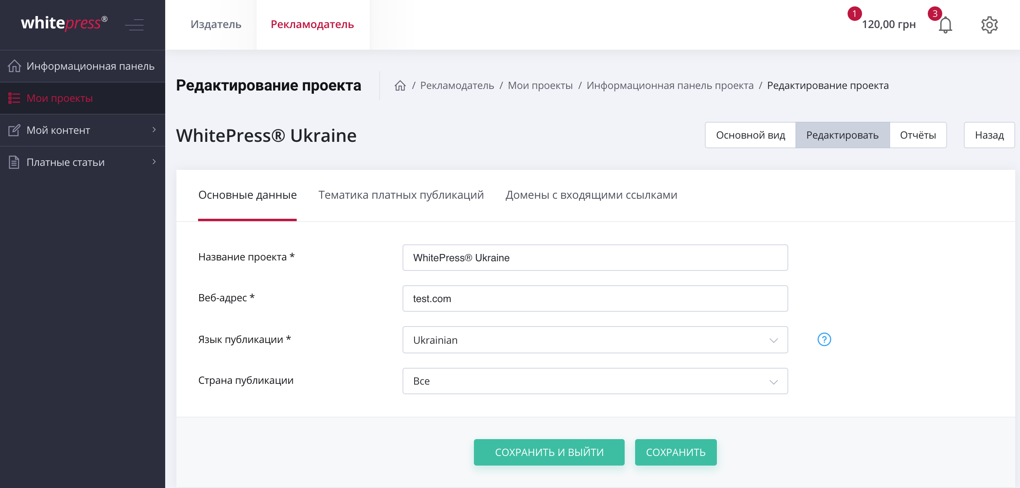Screen dimensions: 1020x488
Task: Collapse the sidebar with hamburger icon
Action: [x=134, y=25]
